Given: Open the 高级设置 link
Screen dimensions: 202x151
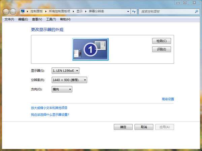Looking at the screenshot, I should (168, 99).
